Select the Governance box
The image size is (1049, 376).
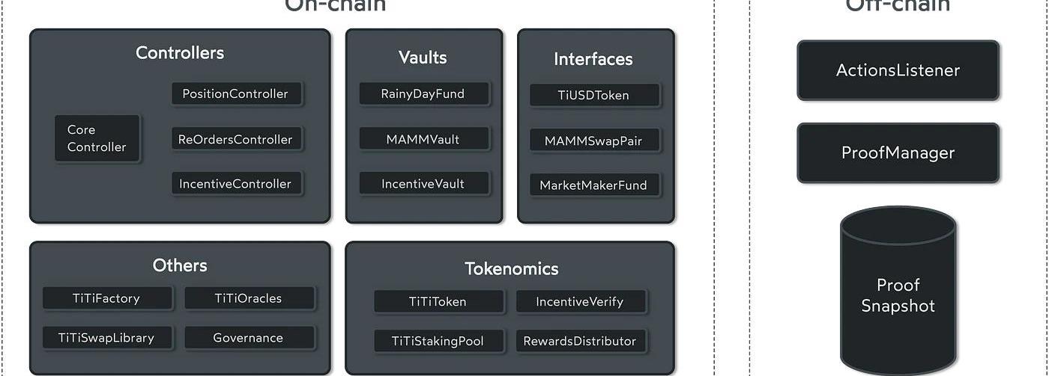[x=249, y=338]
